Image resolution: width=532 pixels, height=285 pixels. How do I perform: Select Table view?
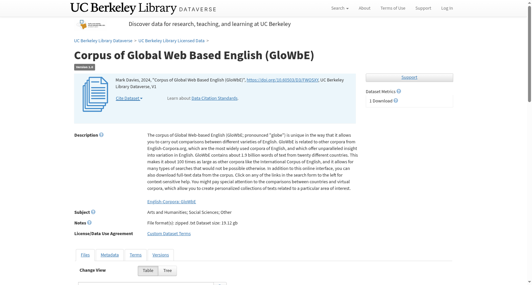[x=148, y=271]
